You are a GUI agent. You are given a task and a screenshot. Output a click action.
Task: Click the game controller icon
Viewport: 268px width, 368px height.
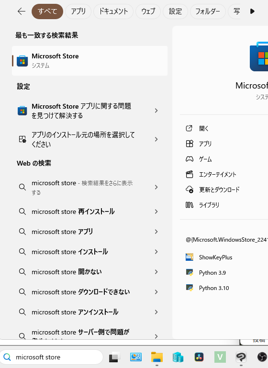click(190, 159)
